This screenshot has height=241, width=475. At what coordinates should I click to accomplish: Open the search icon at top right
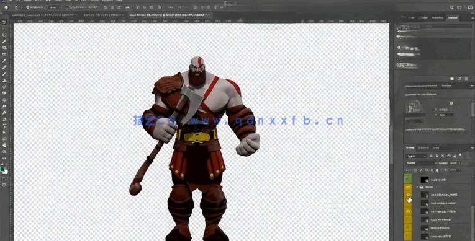[x=451, y=7]
